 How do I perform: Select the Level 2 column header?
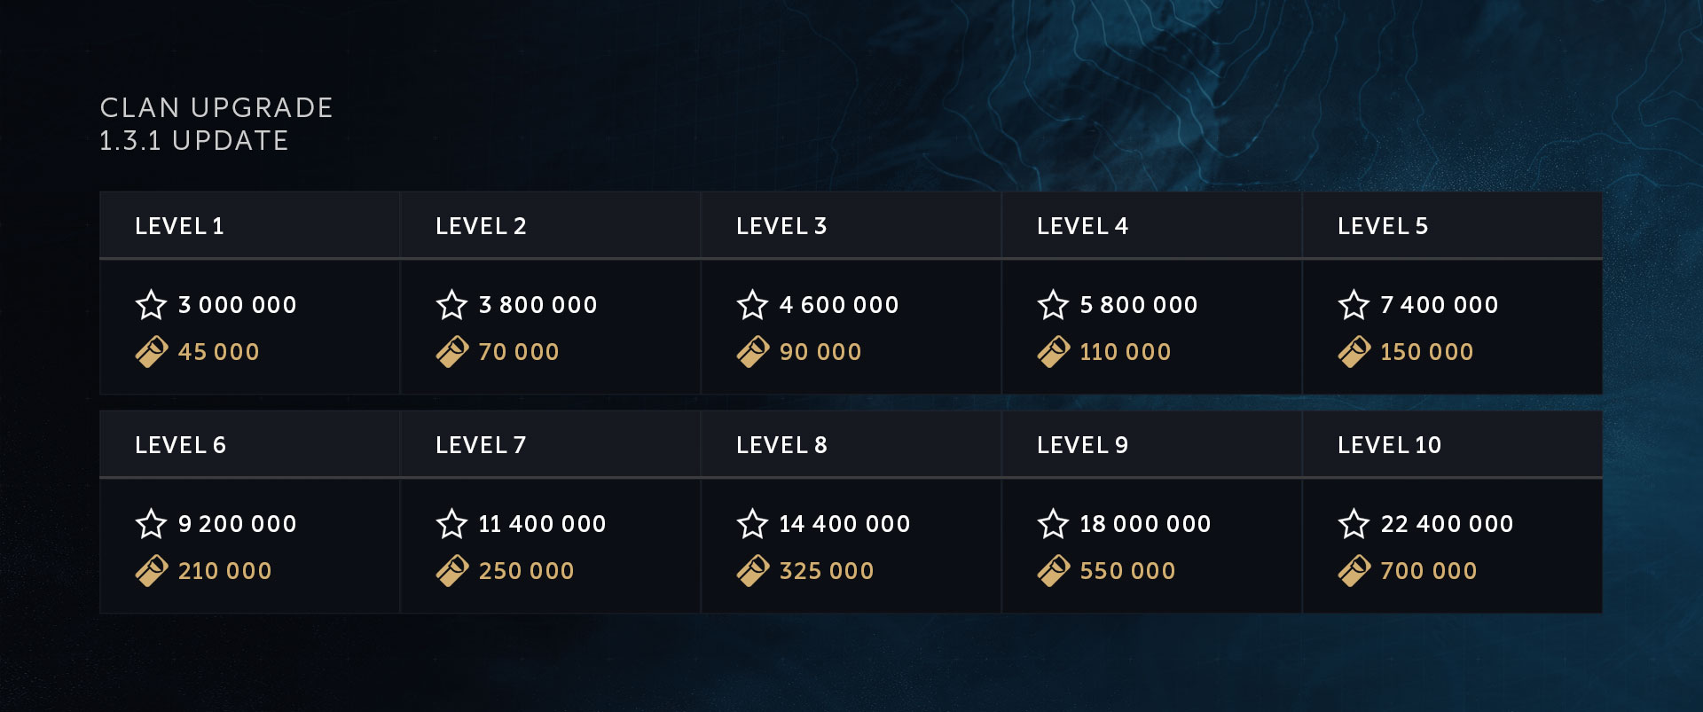(x=481, y=226)
